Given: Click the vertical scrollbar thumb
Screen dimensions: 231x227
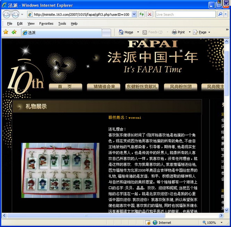Looking at the screenshot, I should [x=226, y=73].
